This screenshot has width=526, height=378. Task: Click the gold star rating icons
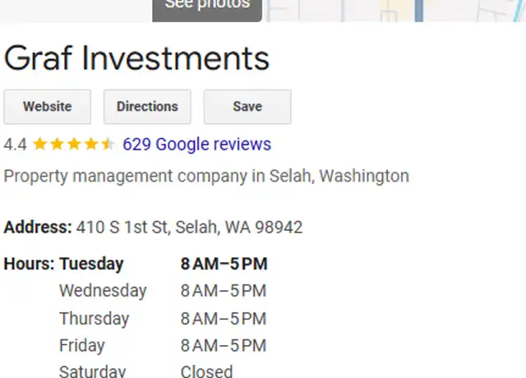[74, 145]
